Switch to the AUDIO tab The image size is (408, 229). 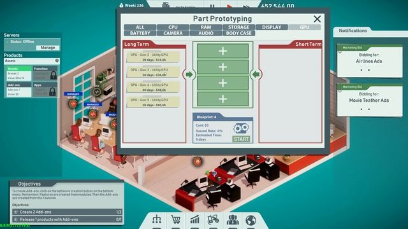click(206, 33)
